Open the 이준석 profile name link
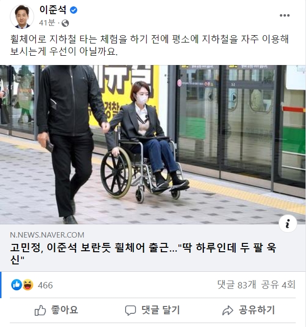 (53, 10)
